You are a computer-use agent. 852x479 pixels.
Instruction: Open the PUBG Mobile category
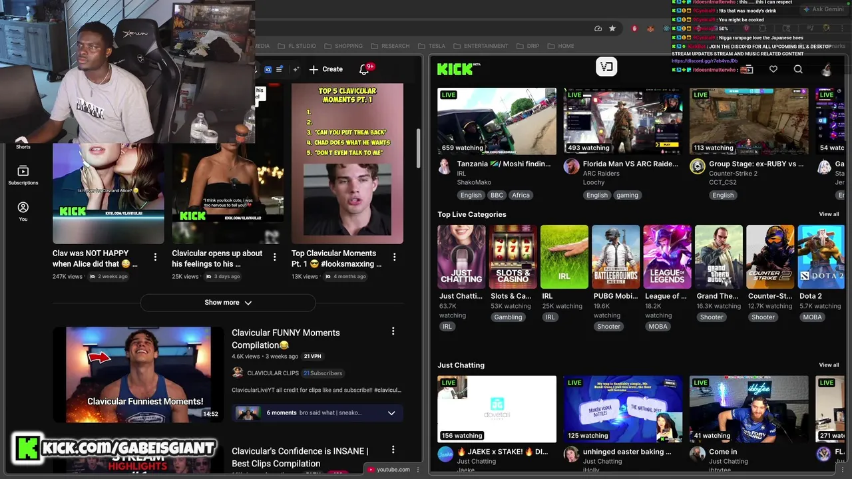point(616,257)
